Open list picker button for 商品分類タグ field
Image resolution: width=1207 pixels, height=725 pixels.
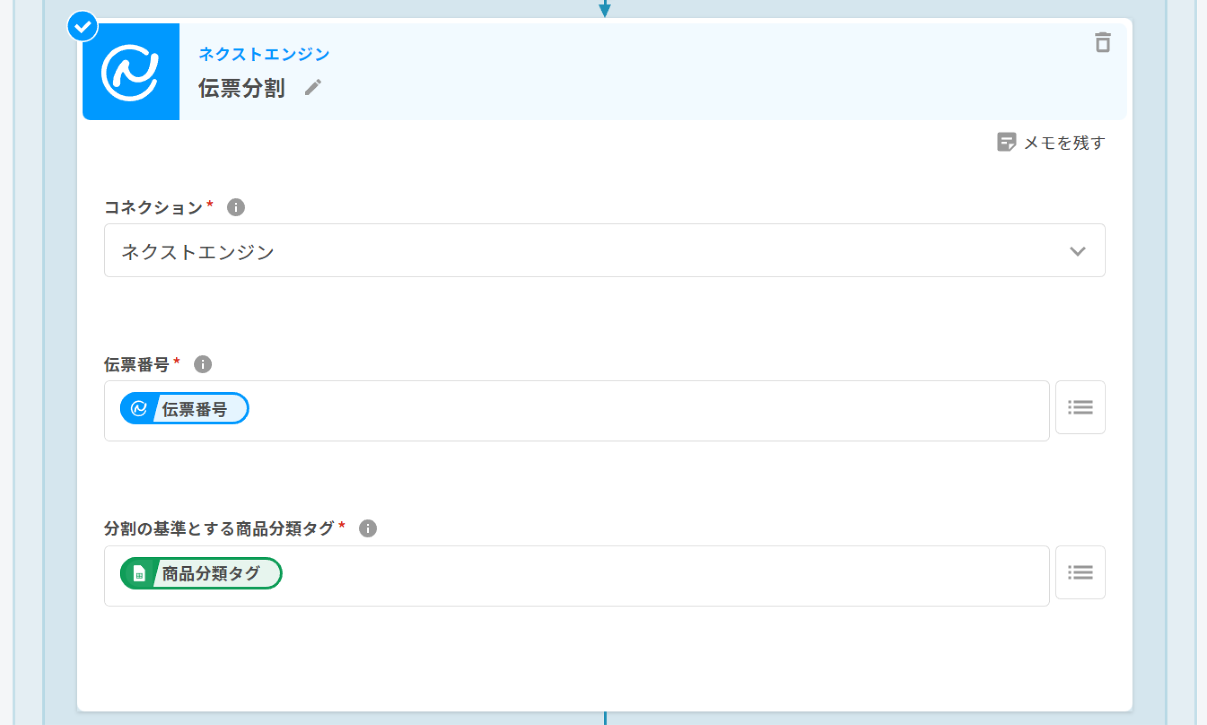click(x=1080, y=572)
